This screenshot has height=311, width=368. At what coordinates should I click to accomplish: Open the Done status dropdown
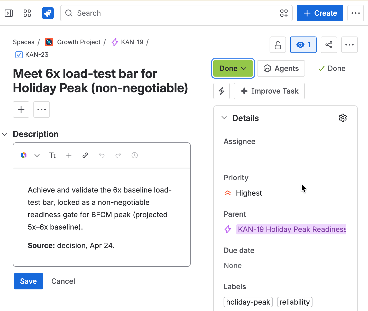(233, 68)
